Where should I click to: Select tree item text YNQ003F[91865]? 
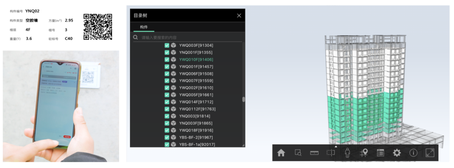coord(196,123)
